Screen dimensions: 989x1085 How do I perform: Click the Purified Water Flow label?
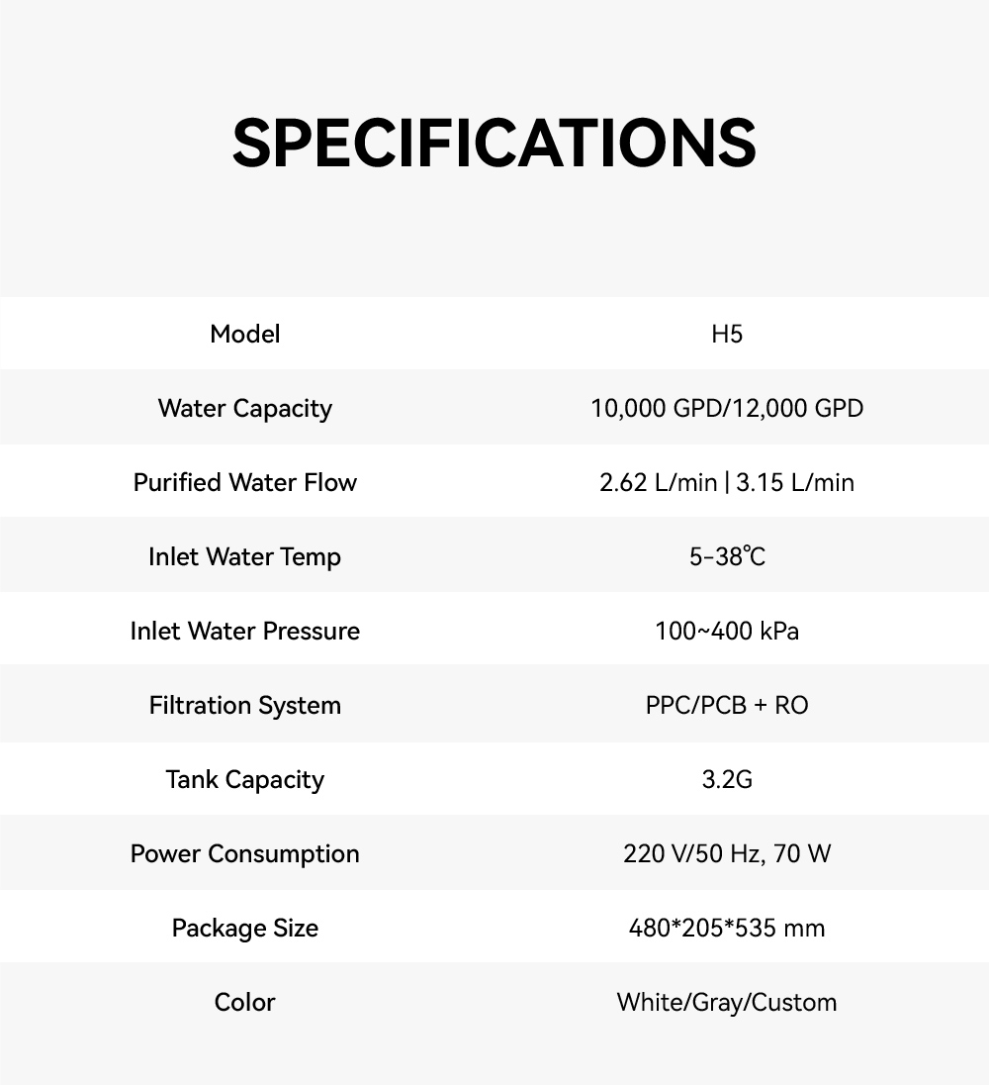(245, 482)
